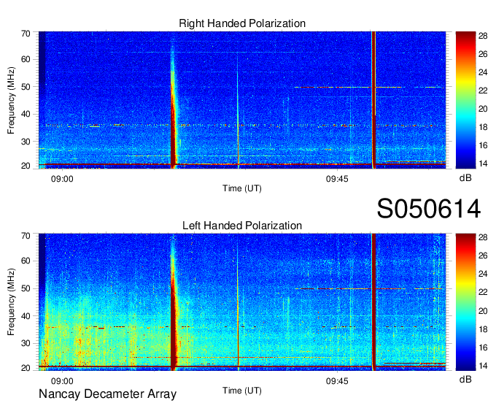Click the 70 MHz tick on Left Handed plot
Image resolution: width=496 pixels, height=403 pixels.
coord(26,236)
